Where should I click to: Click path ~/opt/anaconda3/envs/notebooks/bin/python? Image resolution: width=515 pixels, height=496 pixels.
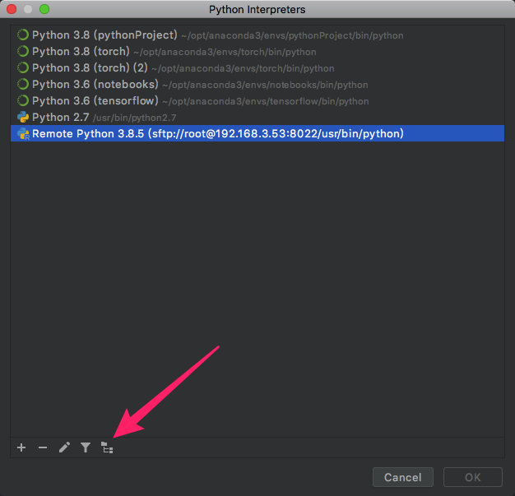click(x=265, y=85)
